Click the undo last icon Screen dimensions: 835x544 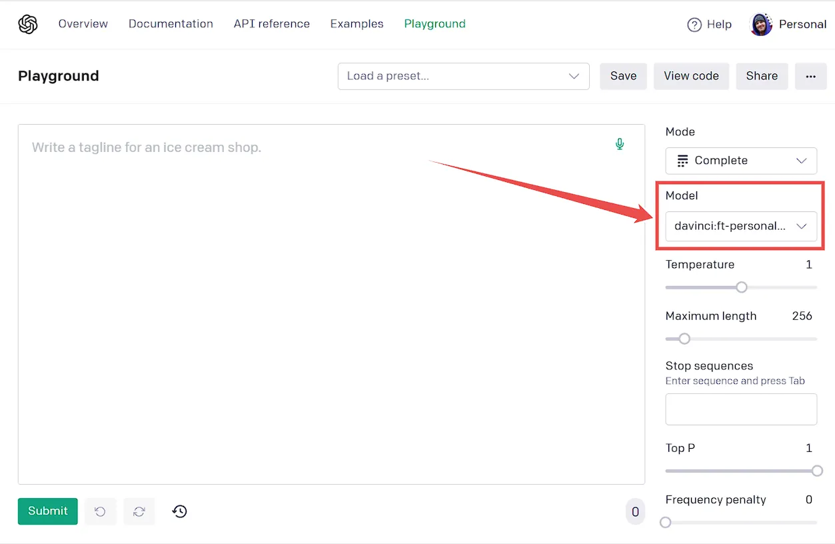click(x=100, y=511)
